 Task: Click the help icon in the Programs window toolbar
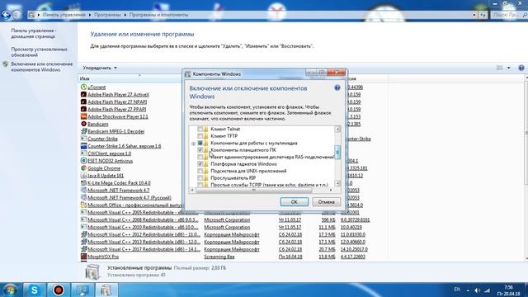(521, 68)
